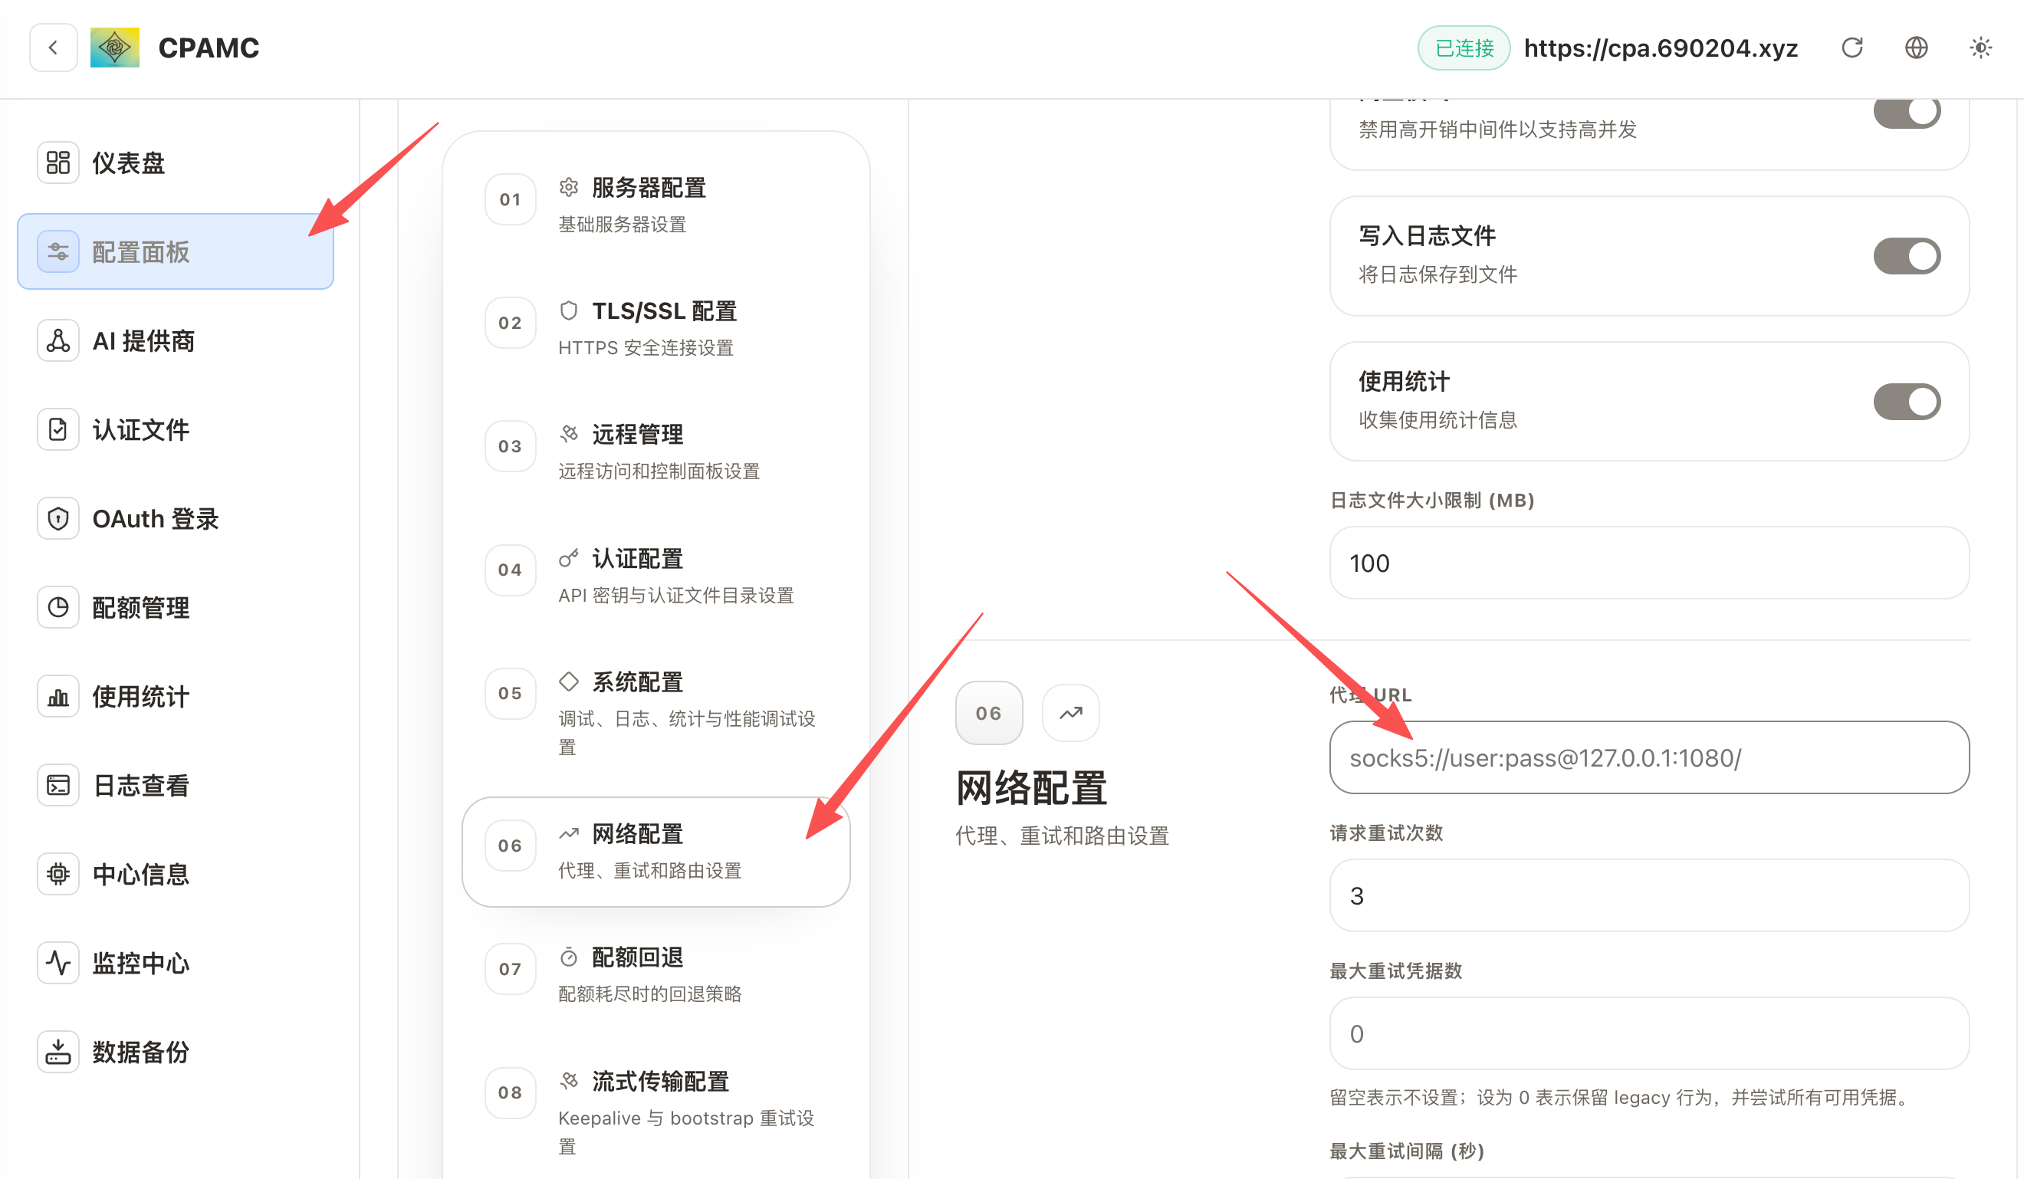Click the CPAMC logo image
Image resolution: width=2024 pixels, height=1179 pixels.
[x=115, y=48]
